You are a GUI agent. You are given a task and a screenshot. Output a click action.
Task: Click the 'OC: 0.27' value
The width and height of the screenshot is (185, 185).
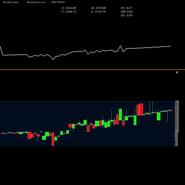click(x=127, y=8)
